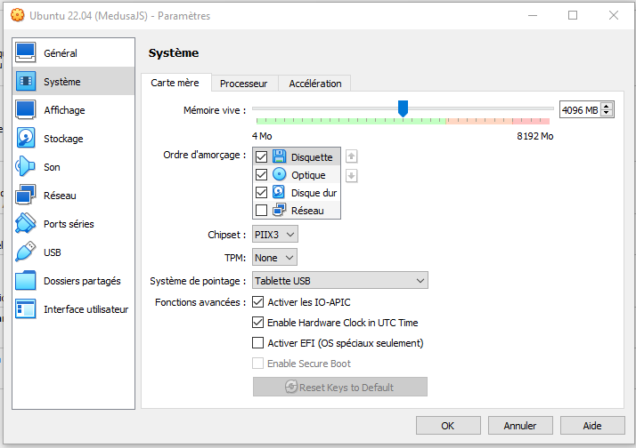Click the 4 Mo minimum label

262,136
